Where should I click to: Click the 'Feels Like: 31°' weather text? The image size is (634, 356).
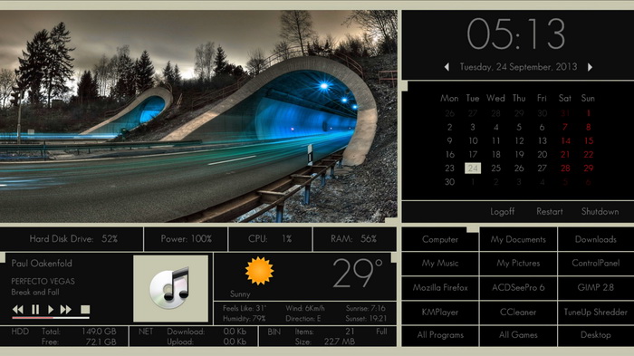pos(245,308)
